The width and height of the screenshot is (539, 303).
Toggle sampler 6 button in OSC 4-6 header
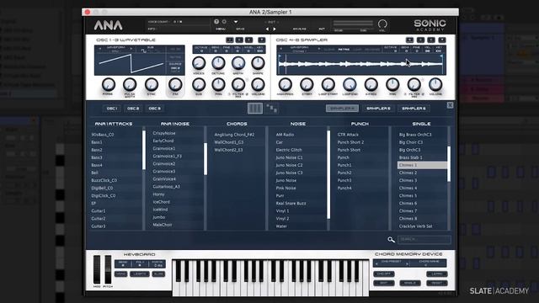(431, 40)
